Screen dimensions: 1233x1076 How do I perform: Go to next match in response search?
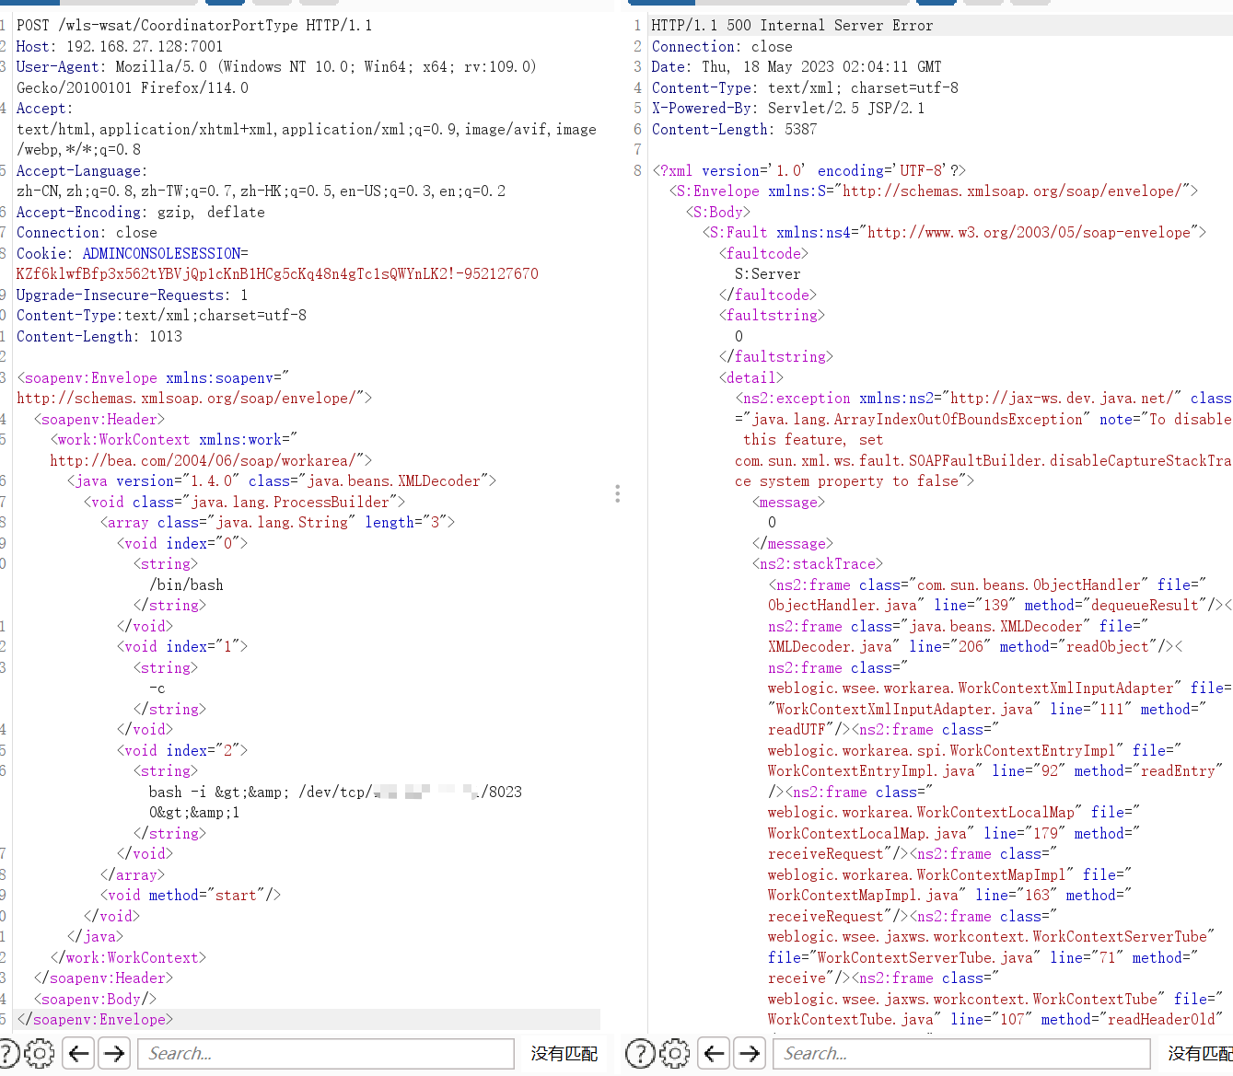[x=750, y=1053]
